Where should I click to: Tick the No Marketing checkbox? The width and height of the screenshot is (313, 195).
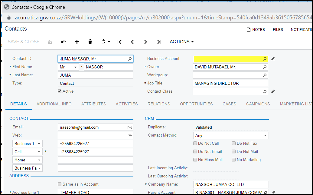[x=234, y=160]
